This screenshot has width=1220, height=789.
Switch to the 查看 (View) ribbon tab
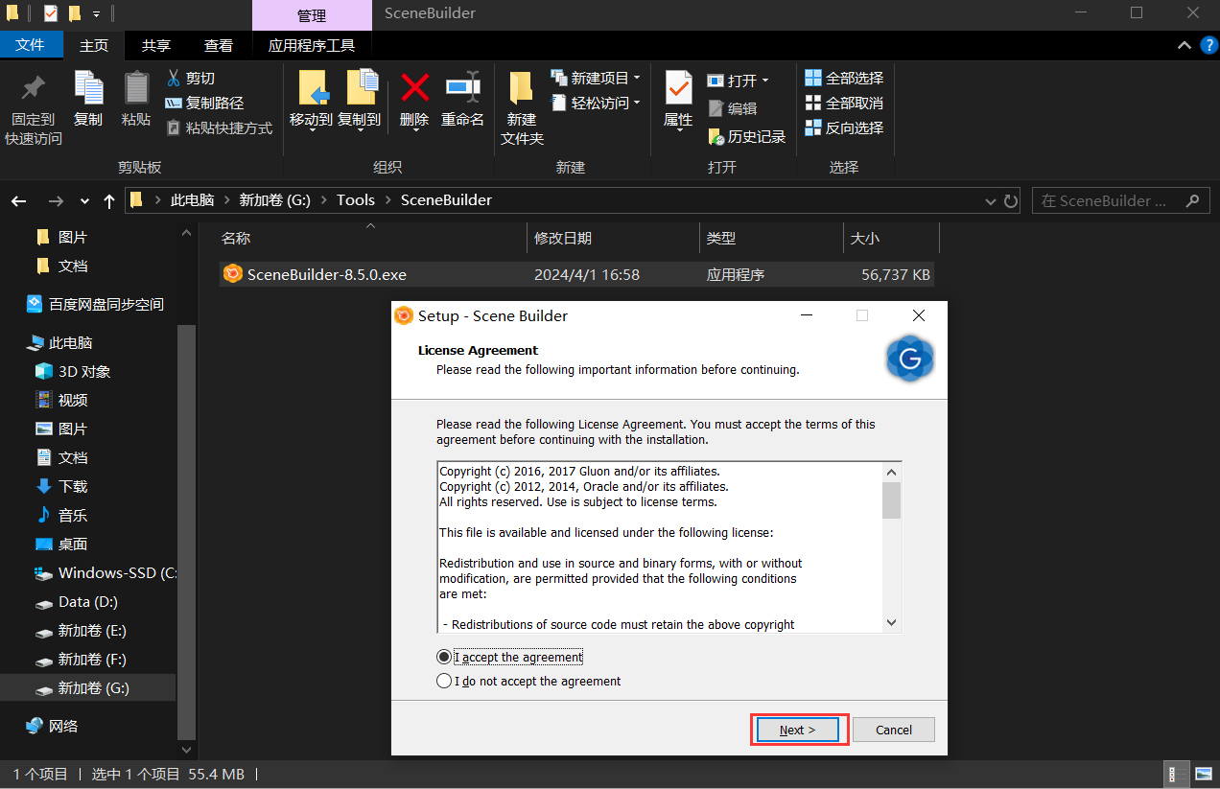219,44
